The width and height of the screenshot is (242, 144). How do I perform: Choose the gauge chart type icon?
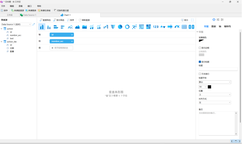tap(177, 27)
